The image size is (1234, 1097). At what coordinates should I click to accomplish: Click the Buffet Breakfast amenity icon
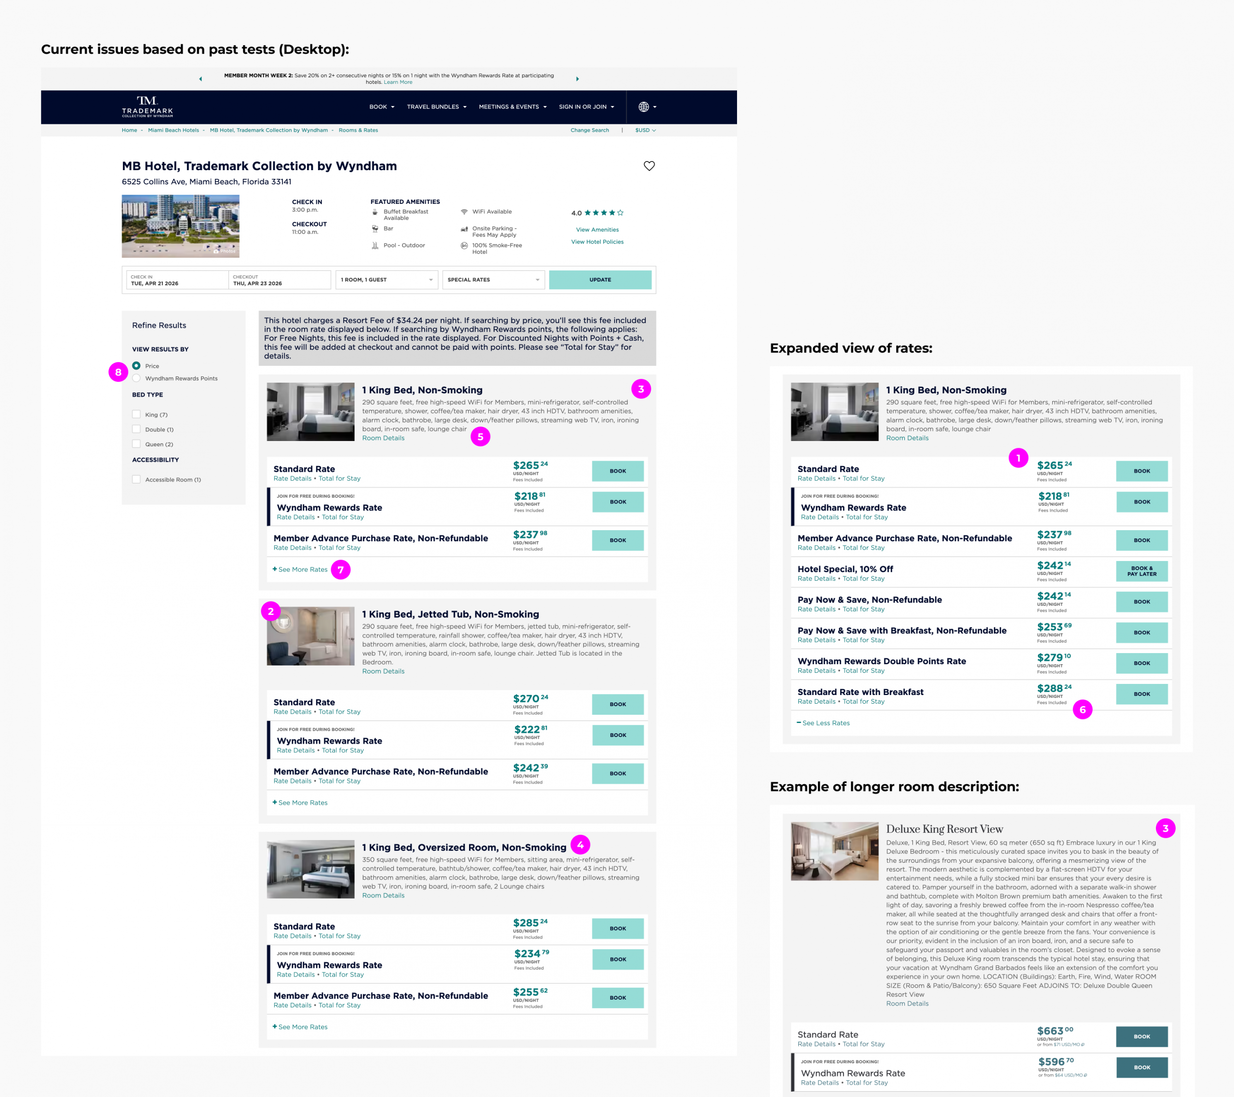(375, 212)
